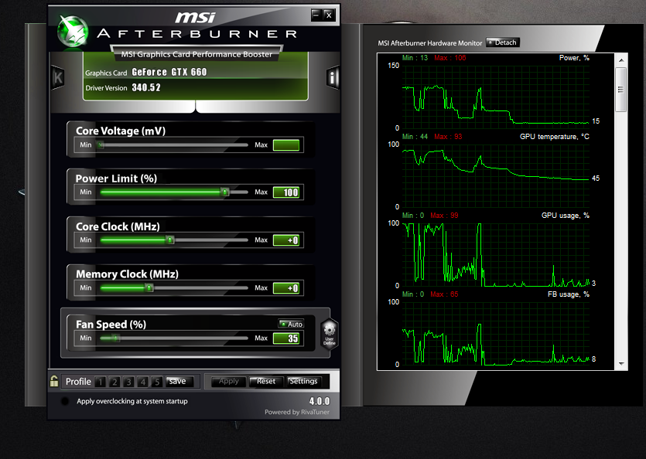Screen dimensions: 646x459
Task: Click the GeForce GTX 660 card name
Action: pyautogui.click(x=169, y=72)
